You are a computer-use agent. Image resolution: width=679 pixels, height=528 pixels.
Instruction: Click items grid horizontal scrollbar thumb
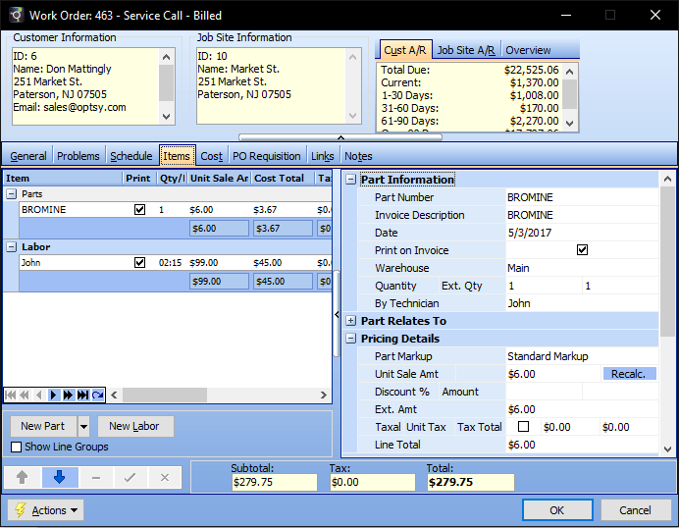tap(165, 395)
